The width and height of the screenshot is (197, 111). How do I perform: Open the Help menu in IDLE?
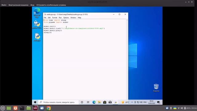pos(79,18)
